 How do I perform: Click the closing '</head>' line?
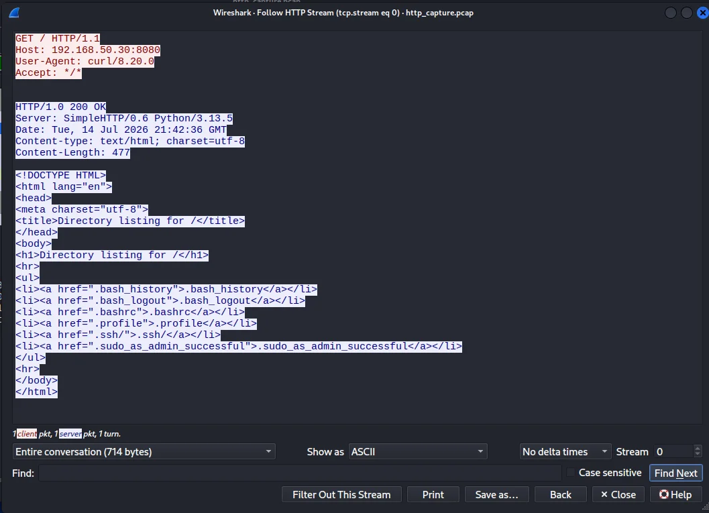pyautogui.click(x=36, y=232)
